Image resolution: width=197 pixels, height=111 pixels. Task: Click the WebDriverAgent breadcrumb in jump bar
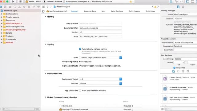click(x=62, y=7)
